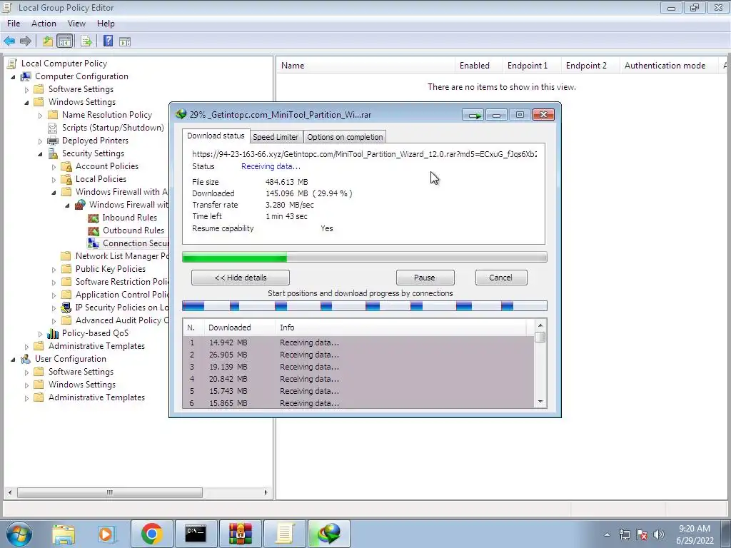Click the Name column header
This screenshot has height=548, width=731.
365,66
